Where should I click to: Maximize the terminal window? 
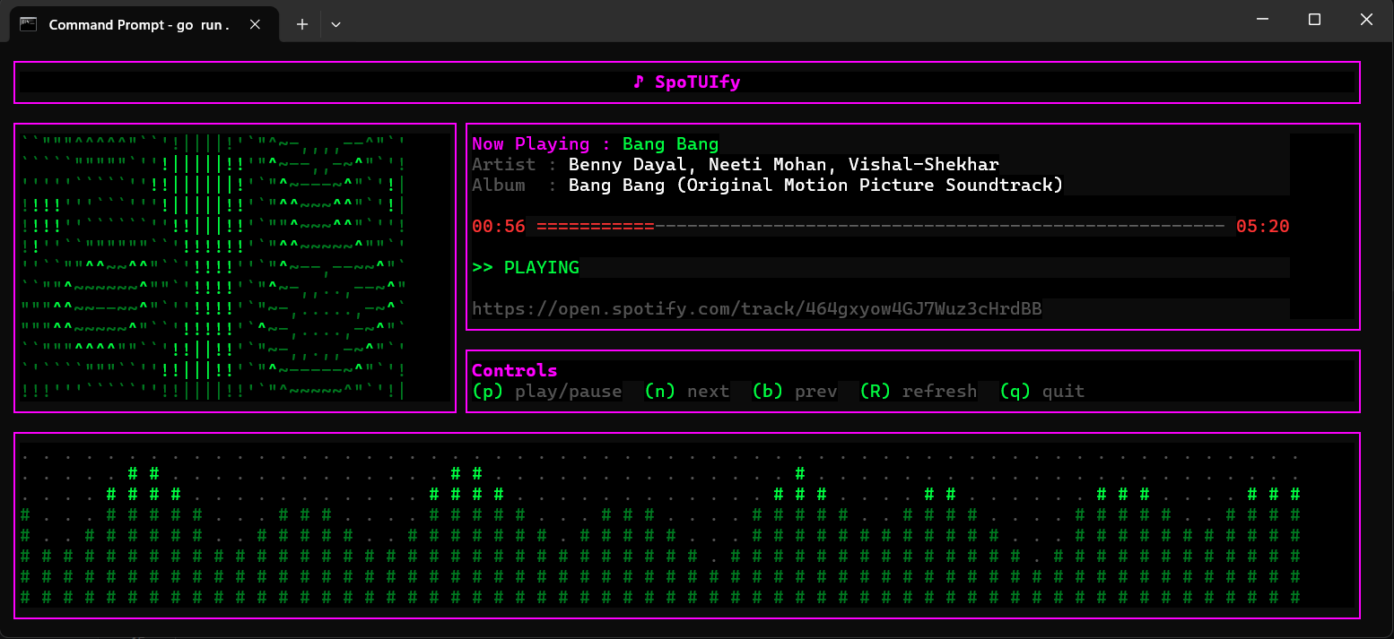pos(1314,20)
